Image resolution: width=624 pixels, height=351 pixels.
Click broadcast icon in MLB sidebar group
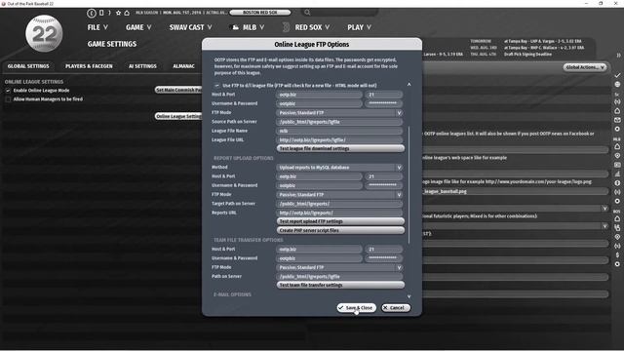point(617,192)
